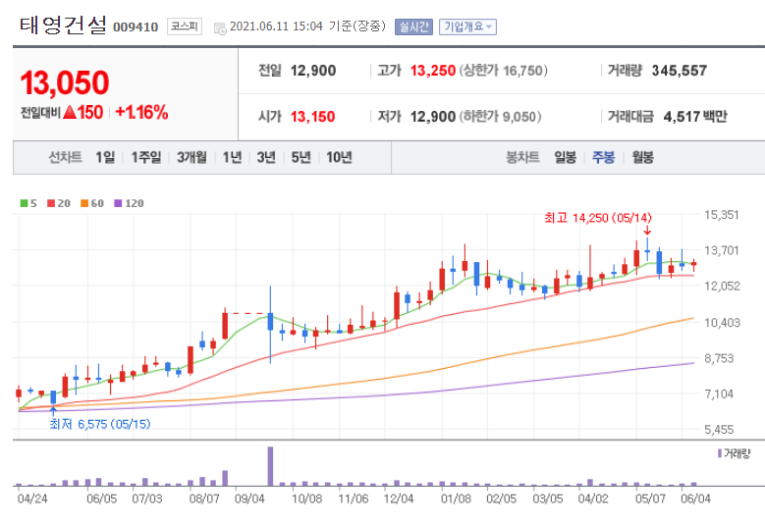The height and width of the screenshot is (524, 765).
Task: Click the 04/24 date label on the axis
Action: (x=32, y=498)
